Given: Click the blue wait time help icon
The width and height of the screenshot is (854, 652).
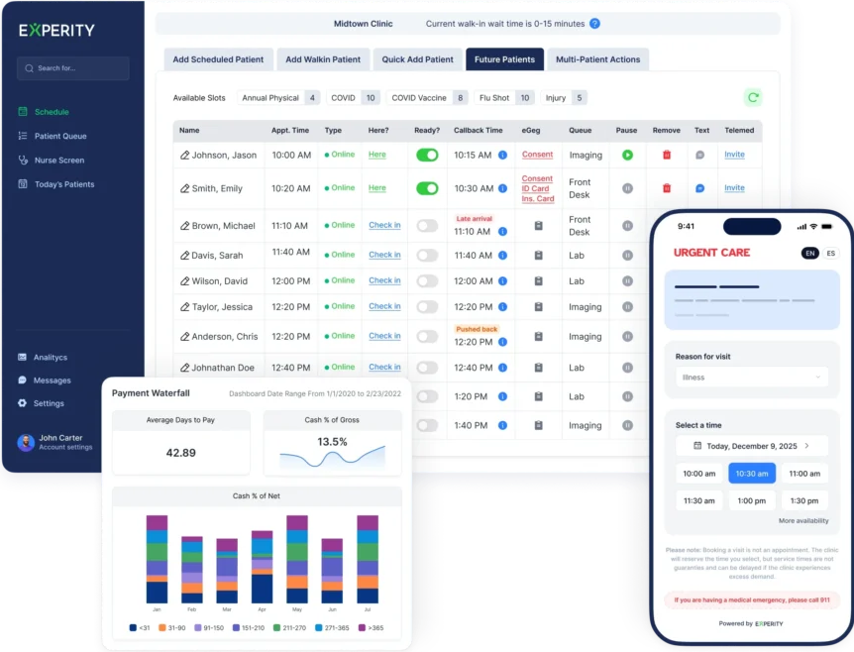Looking at the screenshot, I should click(594, 23).
